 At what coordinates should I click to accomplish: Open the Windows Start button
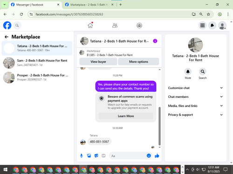point(6,170)
